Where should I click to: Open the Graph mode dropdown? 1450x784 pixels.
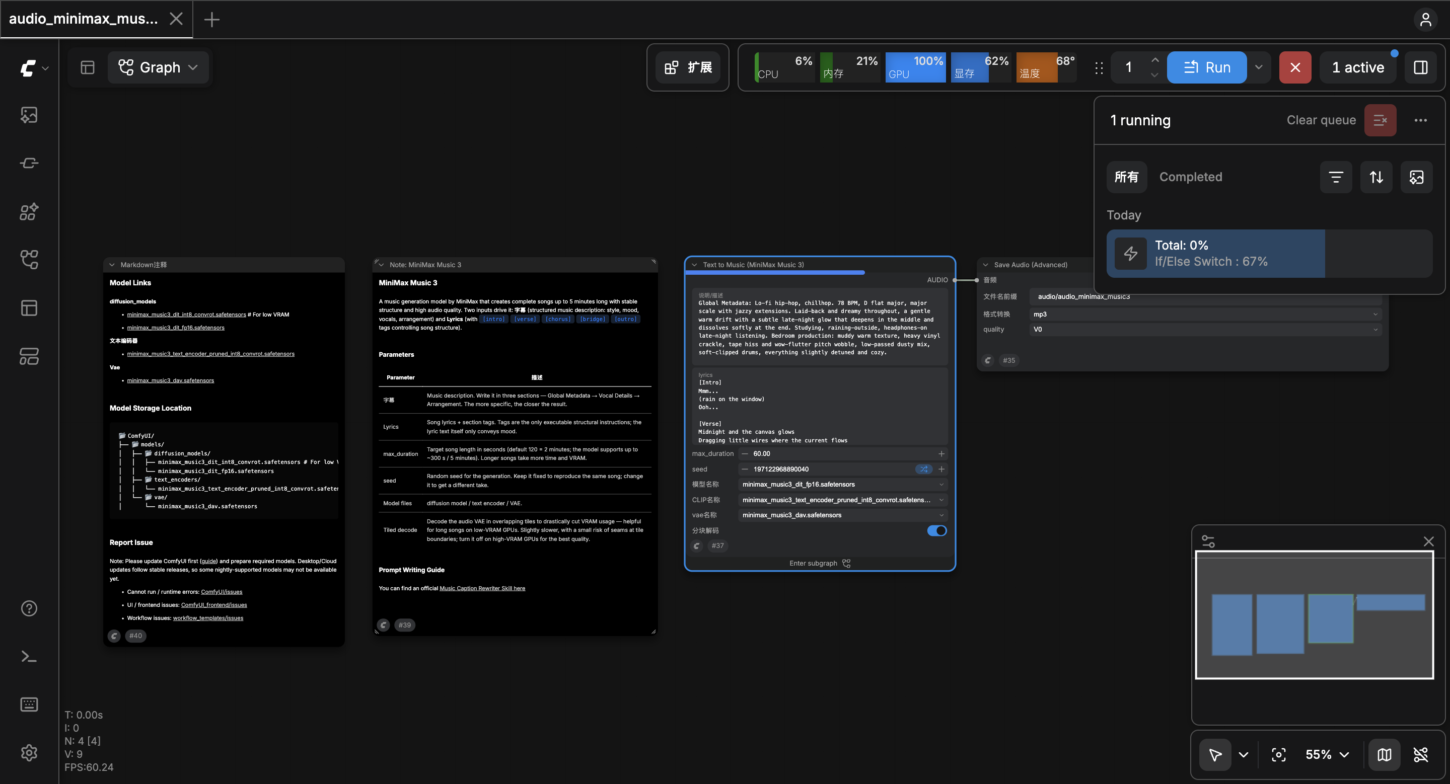(x=158, y=67)
